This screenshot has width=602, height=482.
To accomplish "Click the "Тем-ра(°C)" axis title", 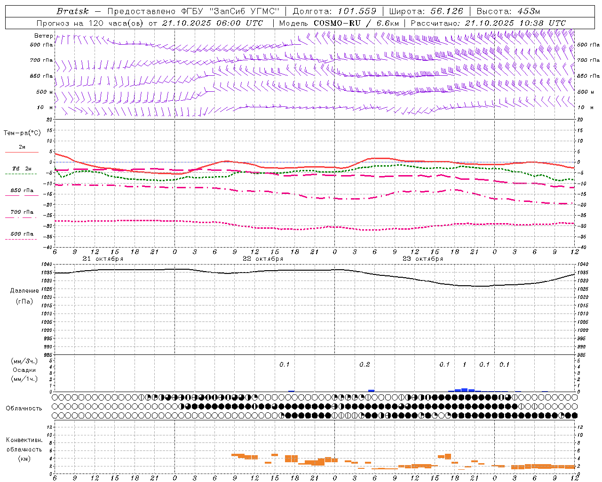I will tap(22, 133).
